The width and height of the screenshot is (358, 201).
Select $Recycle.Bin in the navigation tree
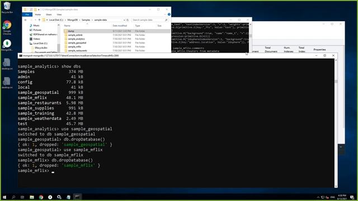[x=41, y=48]
